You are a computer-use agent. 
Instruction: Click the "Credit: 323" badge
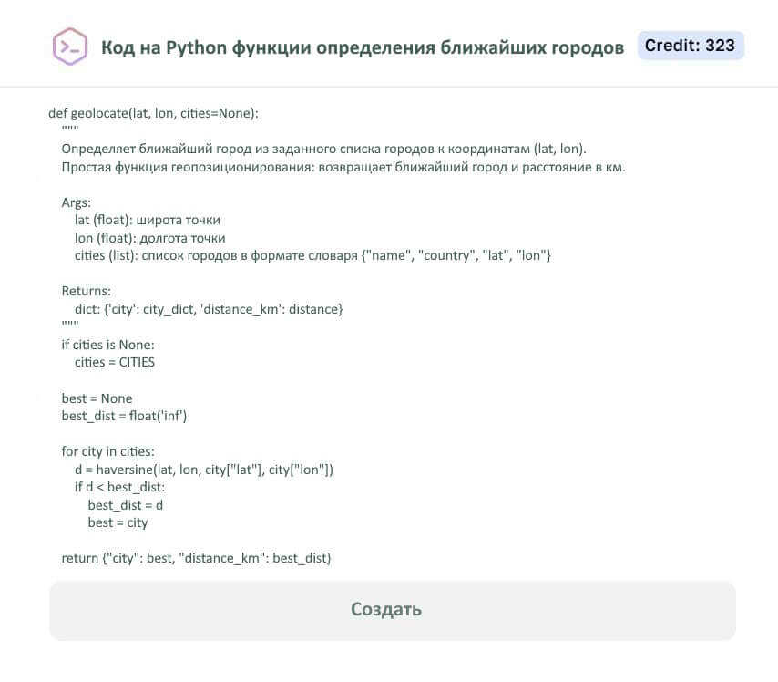(x=691, y=45)
